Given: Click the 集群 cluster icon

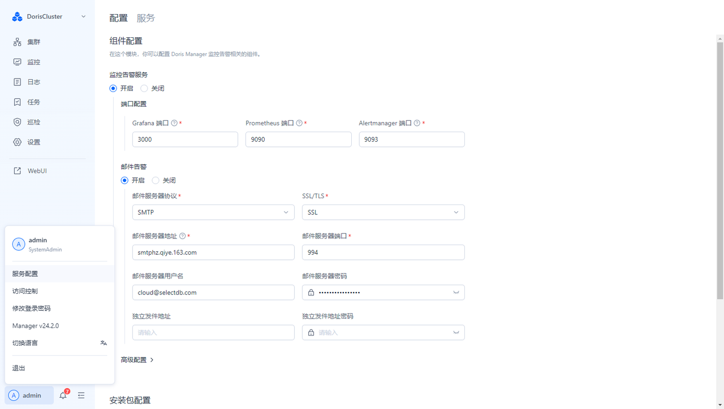Looking at the screenshot, I should 18,42.
